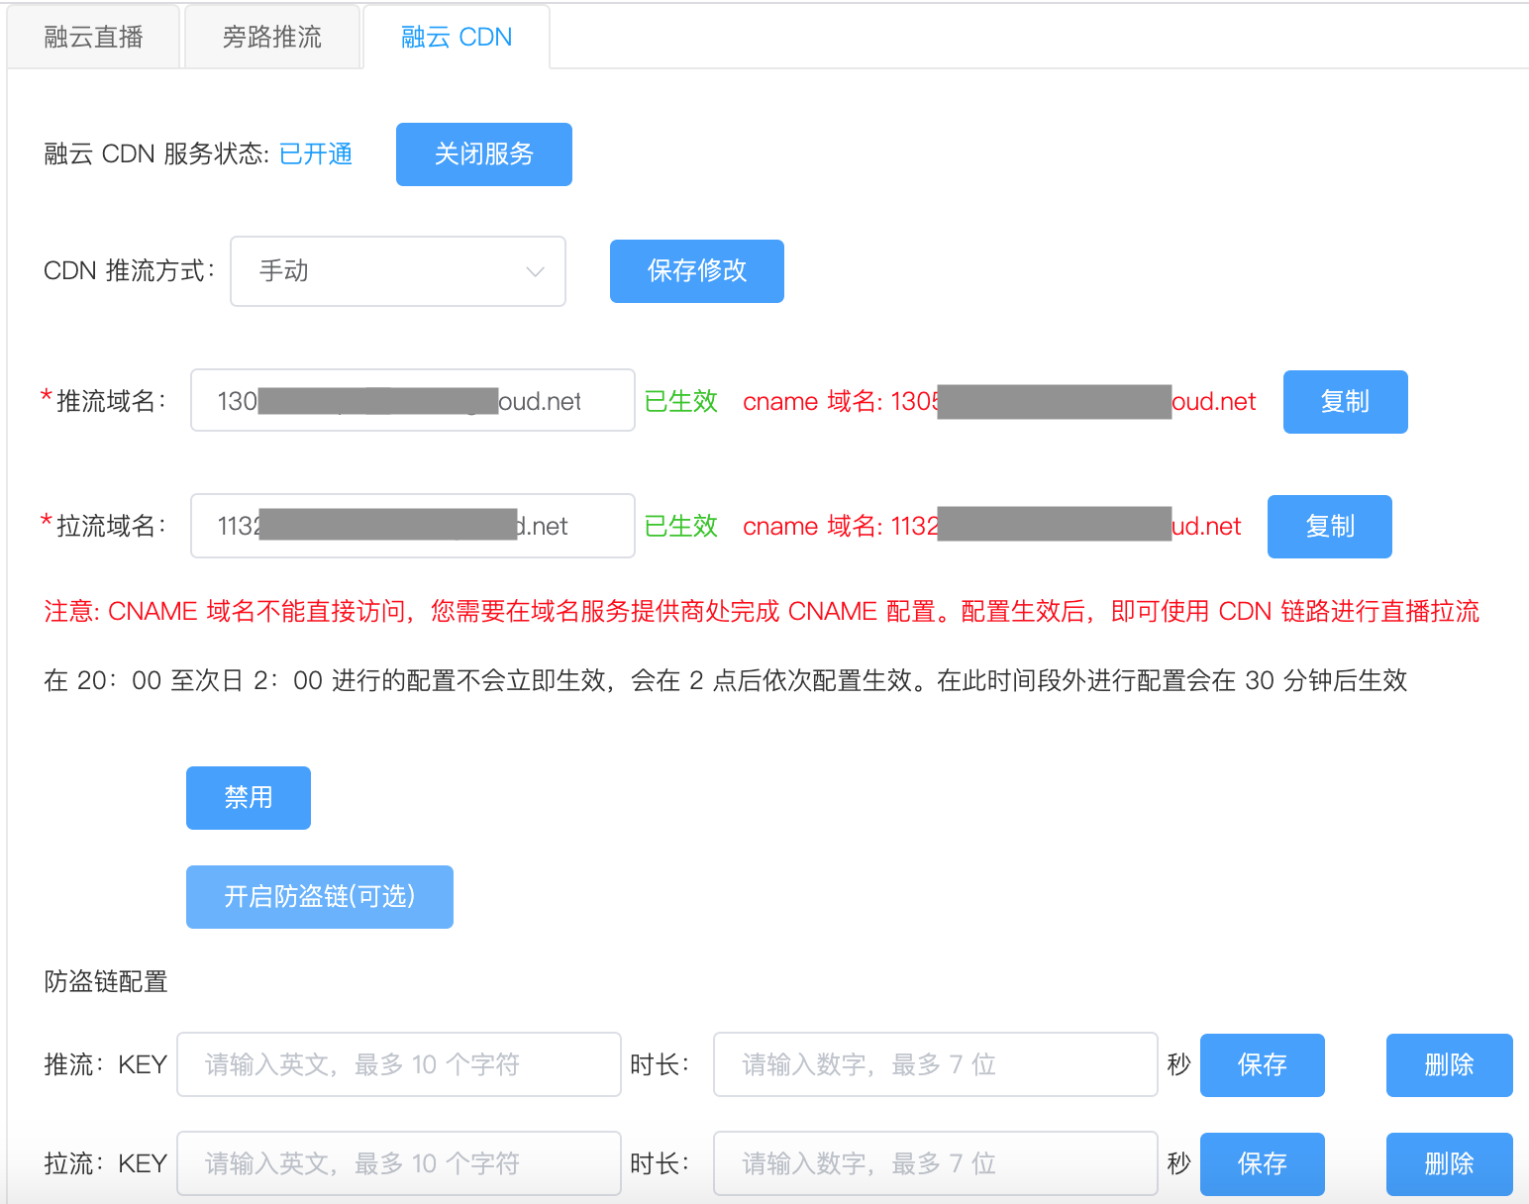Open the 旁路推流 tab
Image resolution: width=1529 pixels, height=1204 pixels.
pyautogui.click(x=272, y=37)
